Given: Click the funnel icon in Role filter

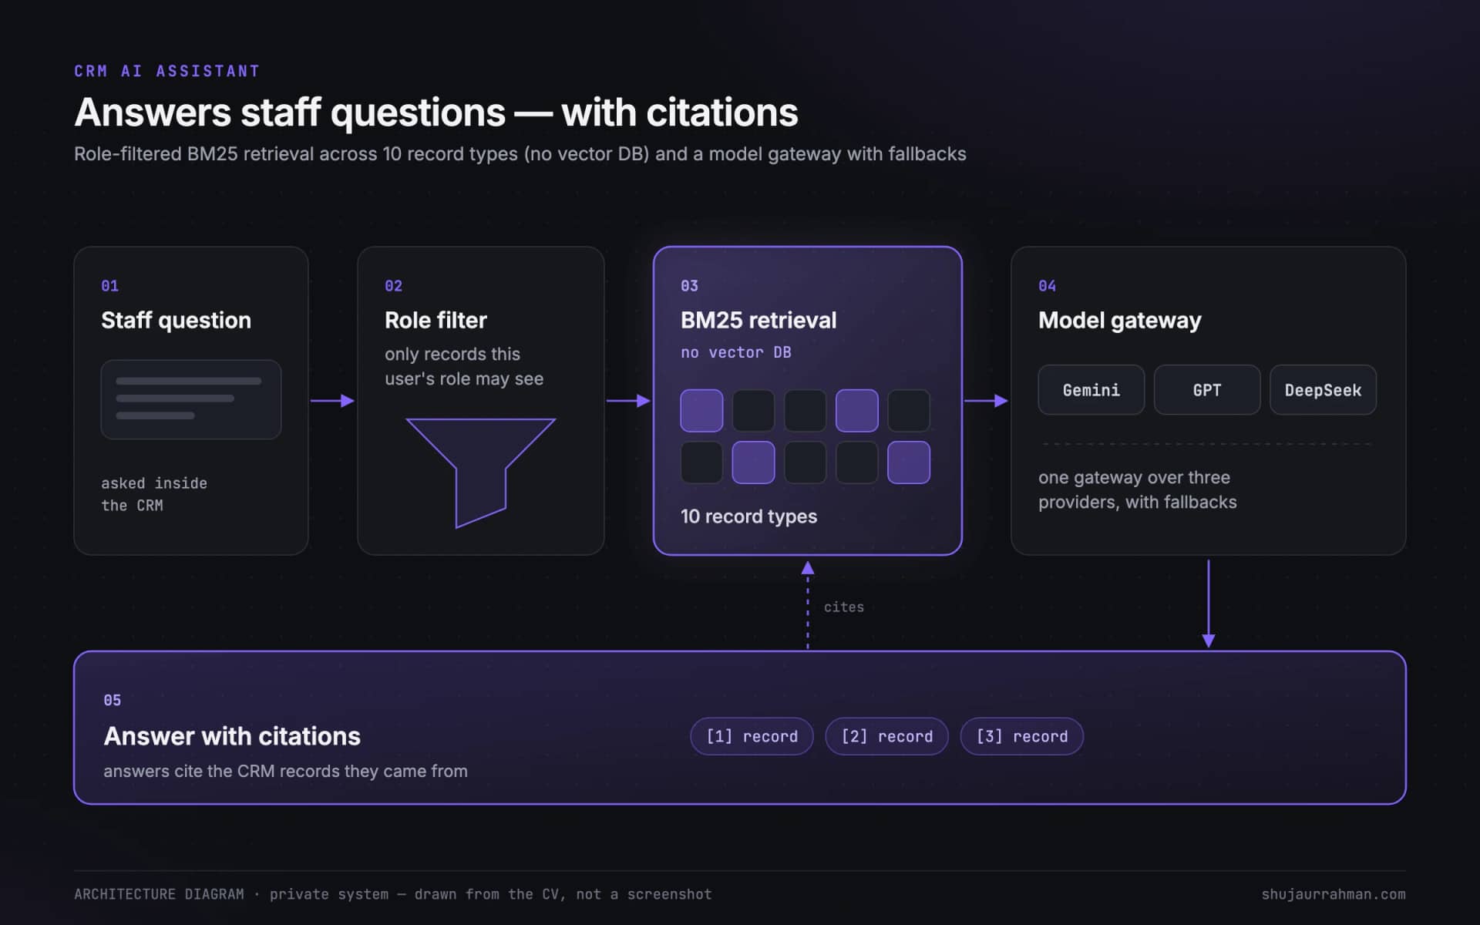Looking at the screenshot, I should click(480, 473).
